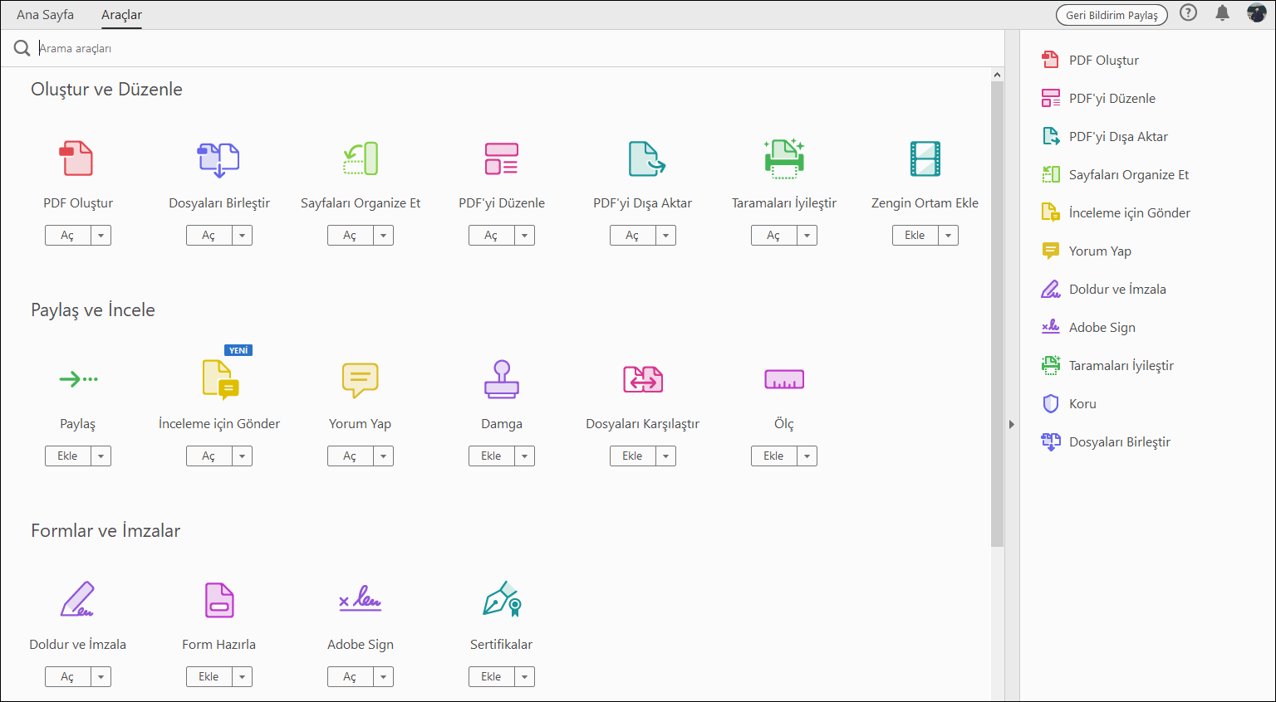Screen dimensions: 1276x702
Task: Select the Damga stamp icon
Action: pos(502,379)
